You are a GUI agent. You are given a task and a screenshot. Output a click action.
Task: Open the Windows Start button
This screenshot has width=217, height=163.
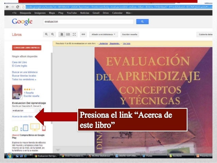tap(10, 156)
